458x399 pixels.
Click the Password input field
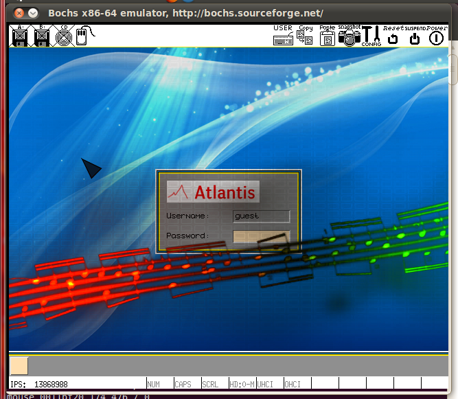point(262,236)
